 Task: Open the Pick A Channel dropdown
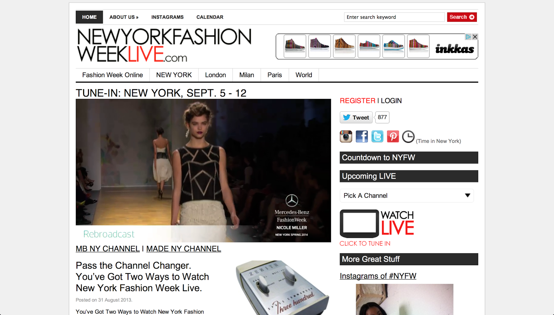pos(407,196)
